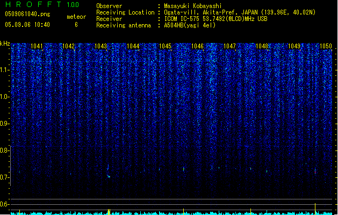The height and width of the screenshot is (215, 338).
Task: Click the double yellow detection spike near 1043
Action: 109,212
